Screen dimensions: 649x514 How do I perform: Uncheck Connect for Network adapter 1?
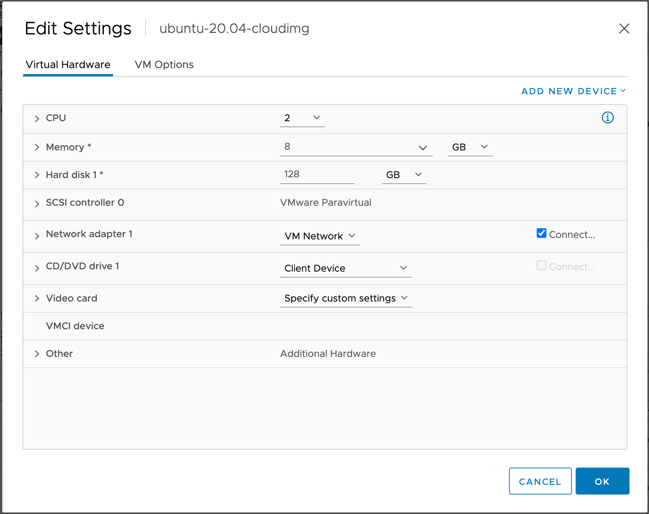coord(541,233)
